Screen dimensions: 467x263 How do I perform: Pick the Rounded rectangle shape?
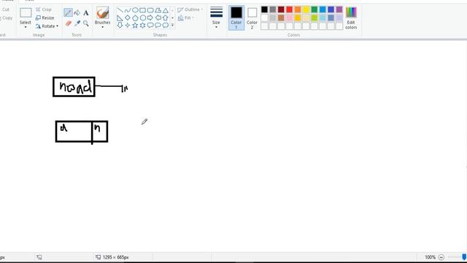[x=150, y=10]
